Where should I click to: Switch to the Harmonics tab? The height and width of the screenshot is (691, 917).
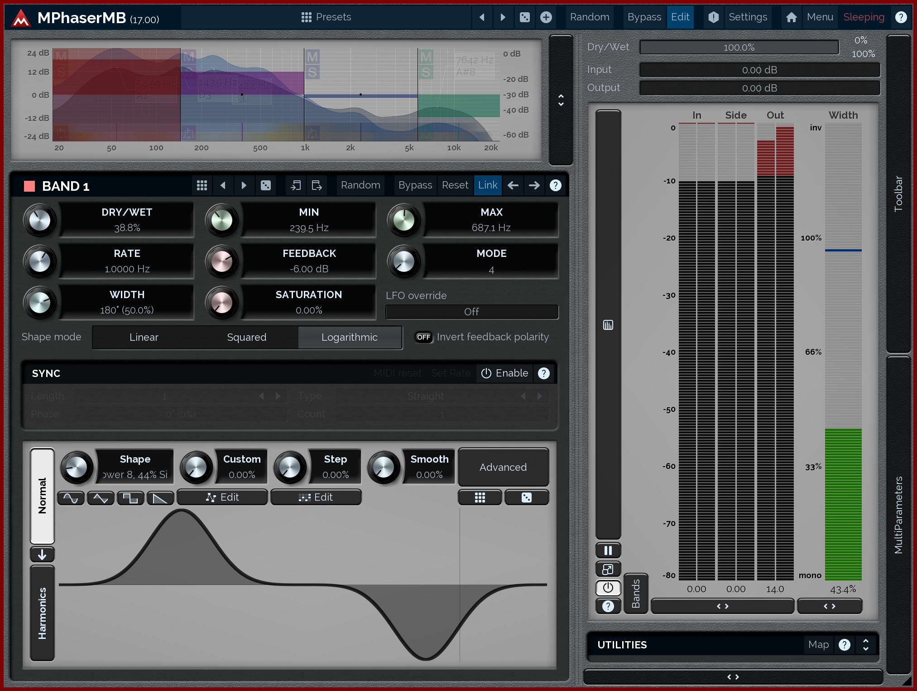[x=42, y=613]
